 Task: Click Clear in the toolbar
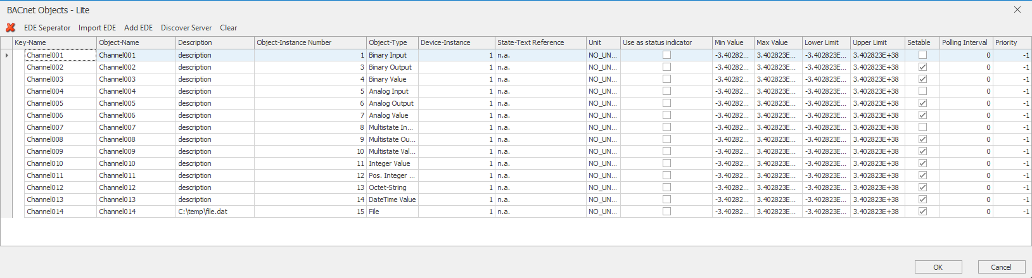tap(228, 28)
